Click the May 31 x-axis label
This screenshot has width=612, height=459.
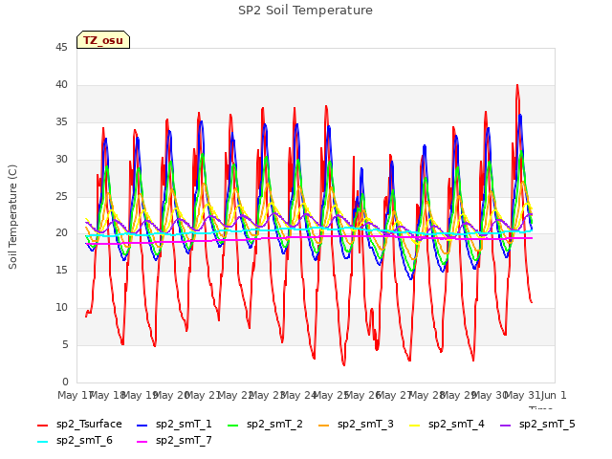click(x=522, y=395)
